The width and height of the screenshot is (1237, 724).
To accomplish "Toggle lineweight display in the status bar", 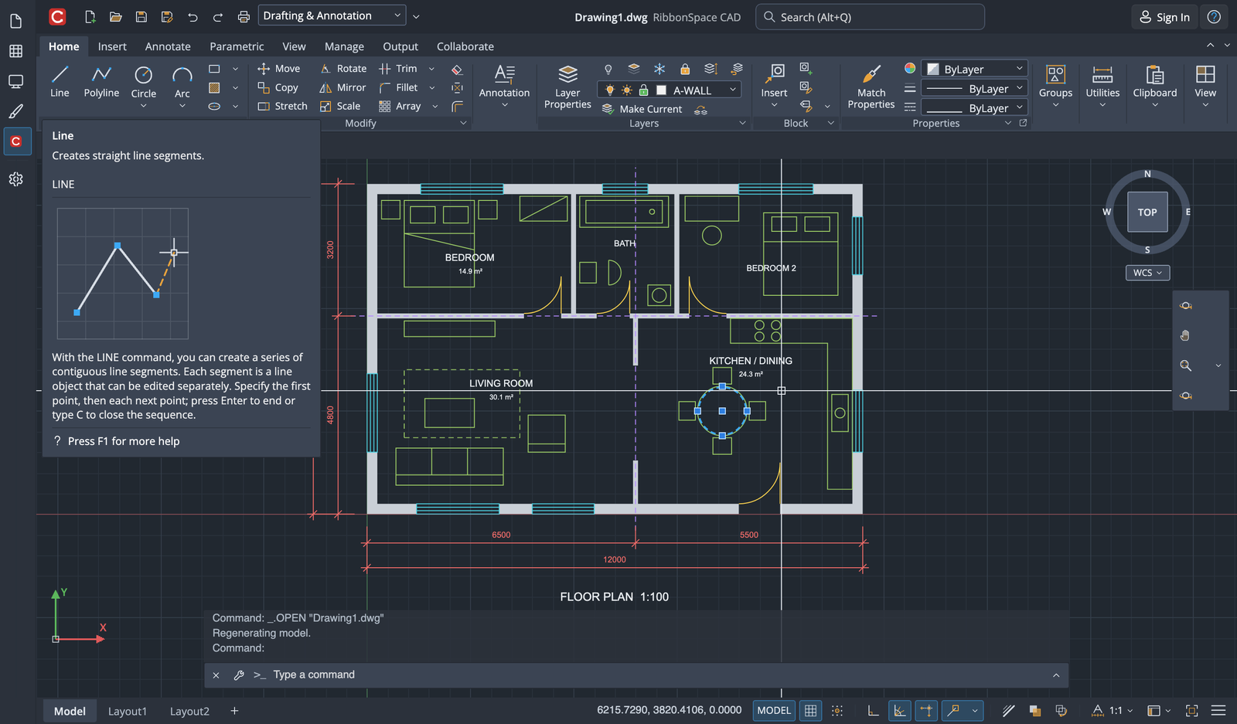I will [1008, 711].
